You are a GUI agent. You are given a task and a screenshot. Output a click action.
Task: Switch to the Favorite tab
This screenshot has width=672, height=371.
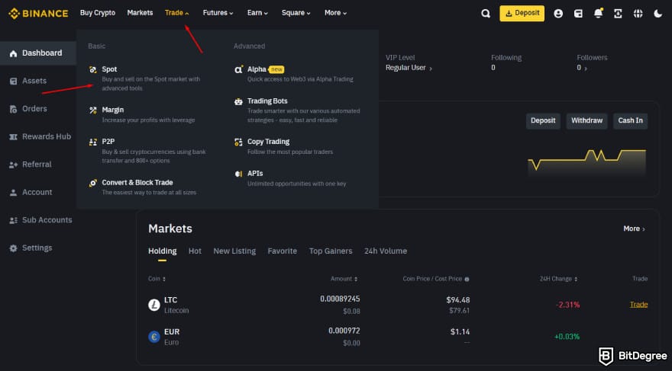[x=282, y=251]
